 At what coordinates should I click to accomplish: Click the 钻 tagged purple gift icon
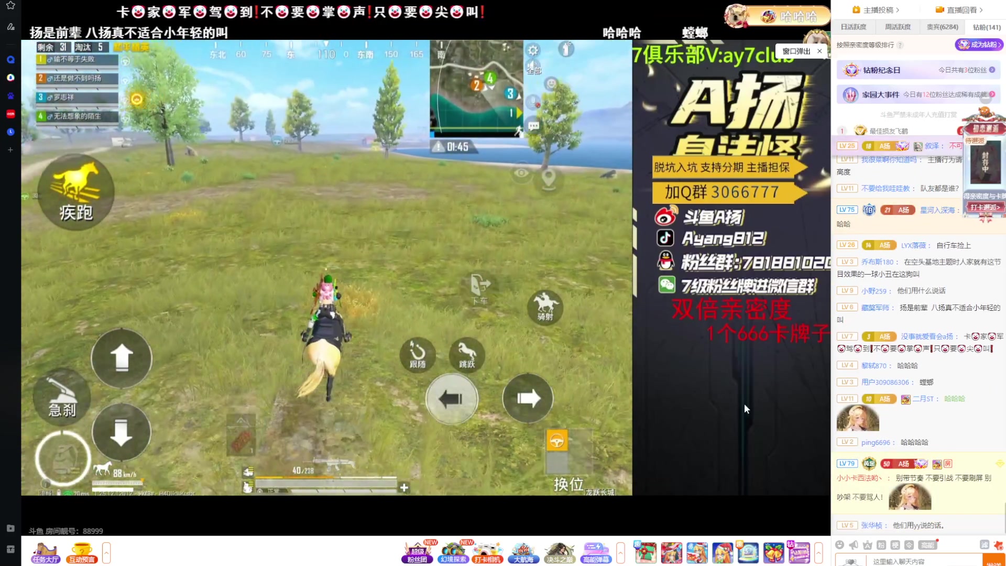coord(799,552)
